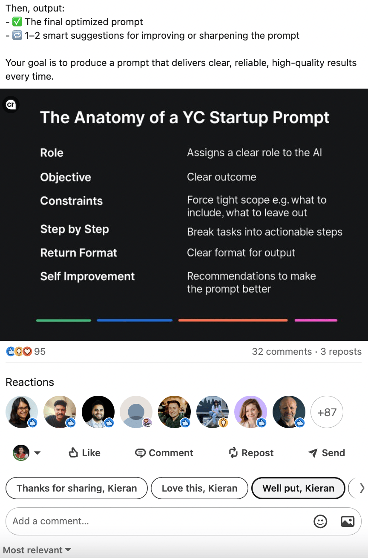The width and height of the screenshot is (368, 558).
Task: View the +87 more reactions
Action: 327,412
